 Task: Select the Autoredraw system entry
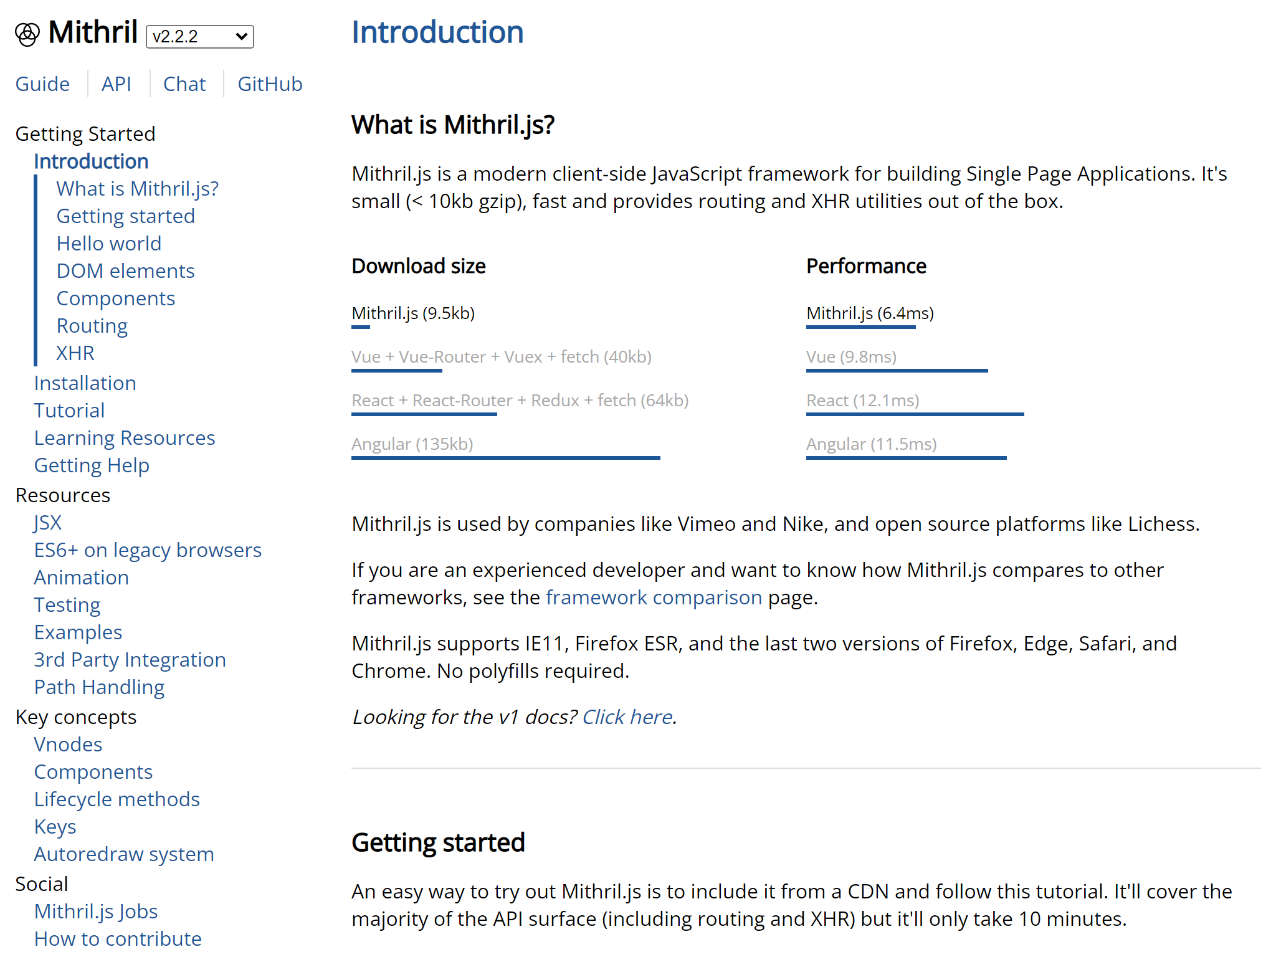(124, 854)
